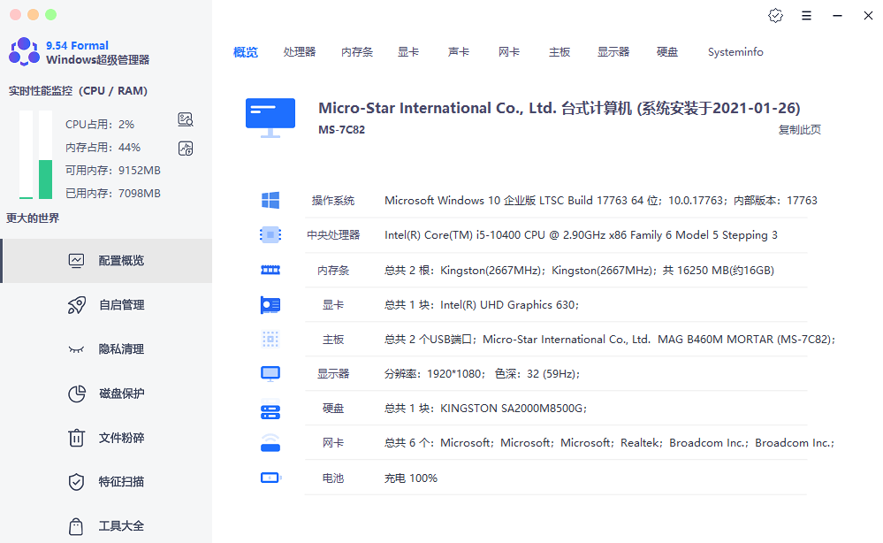Select the 声卡 tab
This screenshot has height=543, width=883.
[x=459, y=52]
